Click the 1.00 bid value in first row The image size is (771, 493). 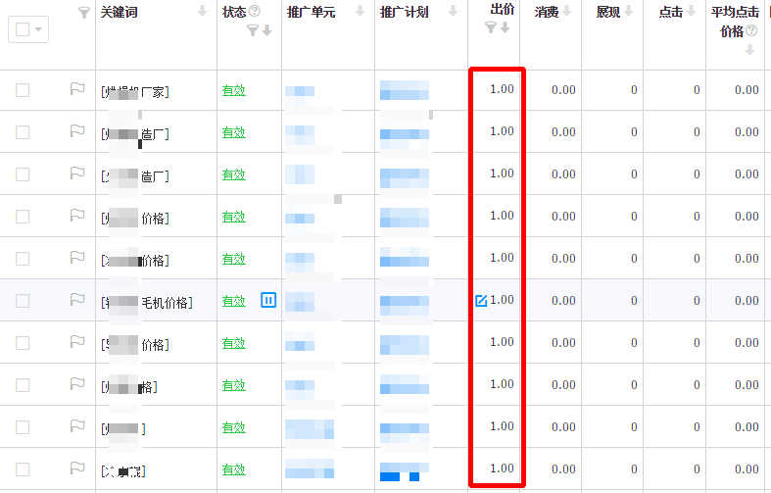coord(502,89)
